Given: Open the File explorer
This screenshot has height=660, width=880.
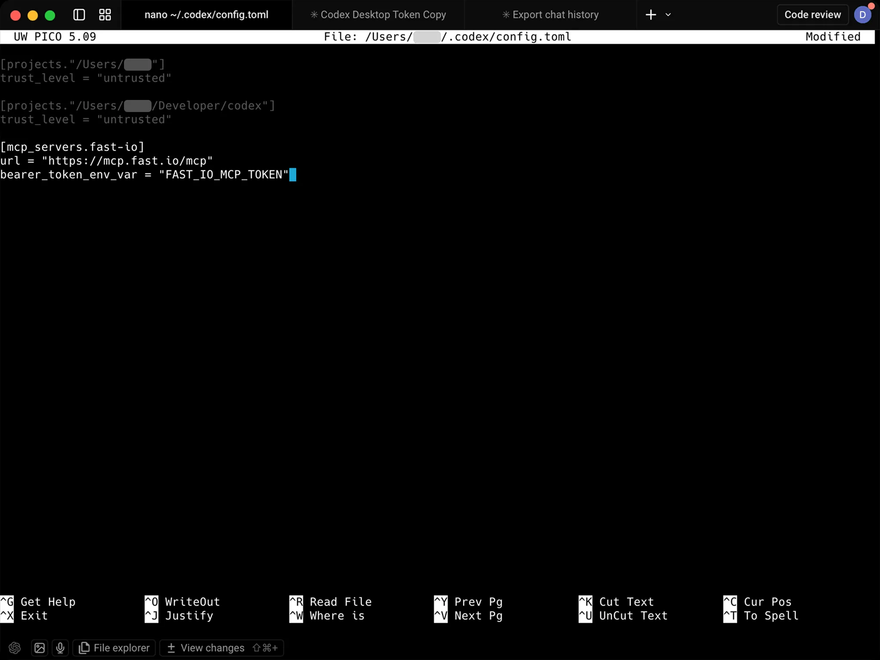Looking at the screenshot, I should point(114,648).
